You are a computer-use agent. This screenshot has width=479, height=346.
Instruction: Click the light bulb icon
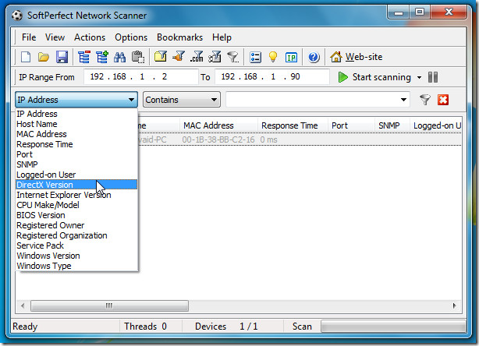pos(273,57)
